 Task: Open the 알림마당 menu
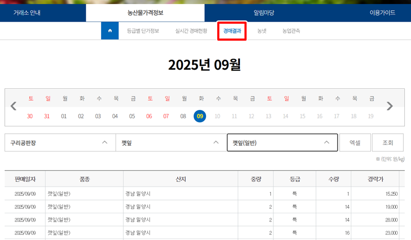pos(264,12)
